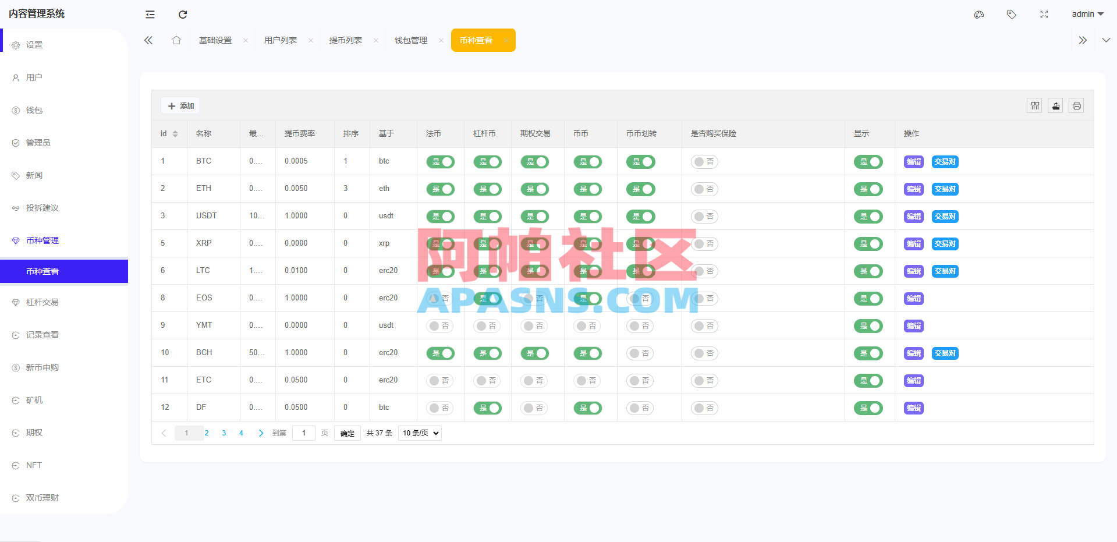Open the theme palette settings icon

[978, 14]
